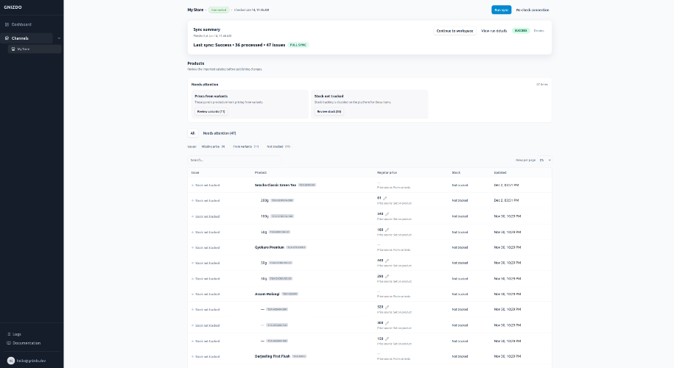674x368 pixels.
Task: Select the All products tab
Action: [x=192, y=133]
